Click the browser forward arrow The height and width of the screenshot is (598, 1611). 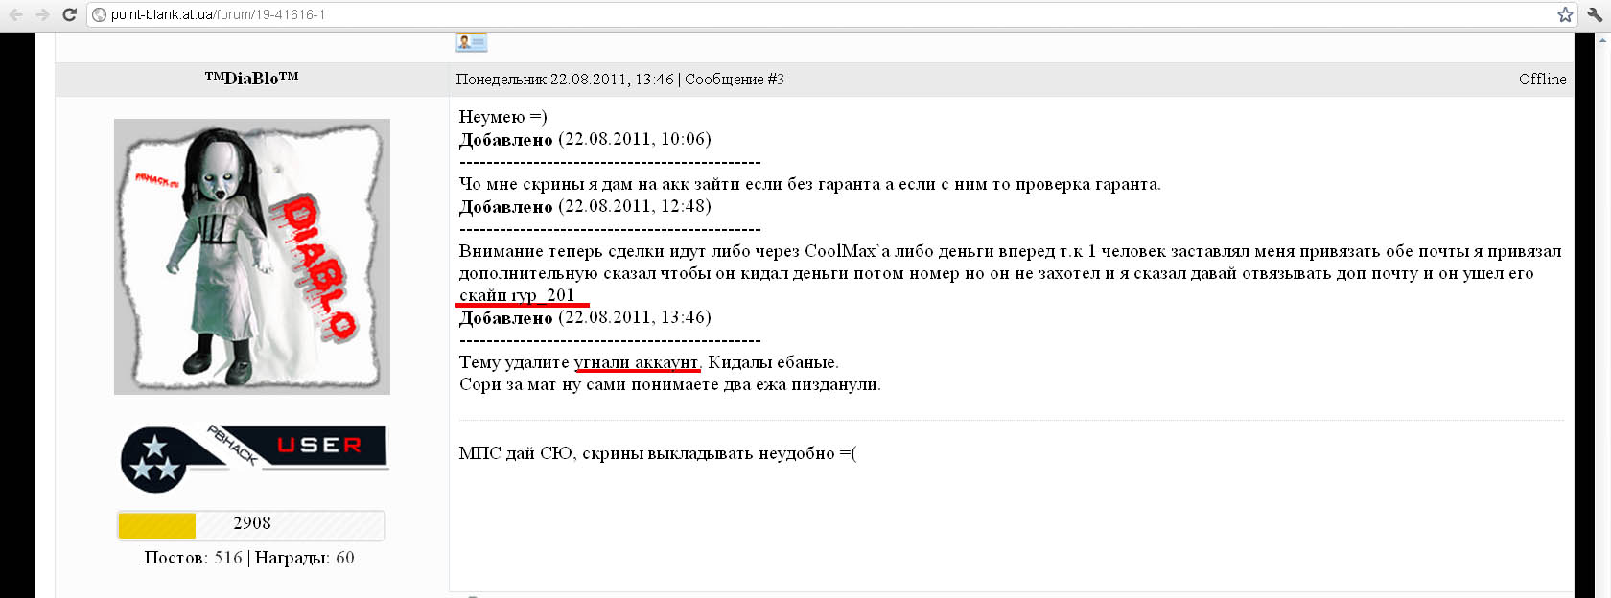pos(42,14)
